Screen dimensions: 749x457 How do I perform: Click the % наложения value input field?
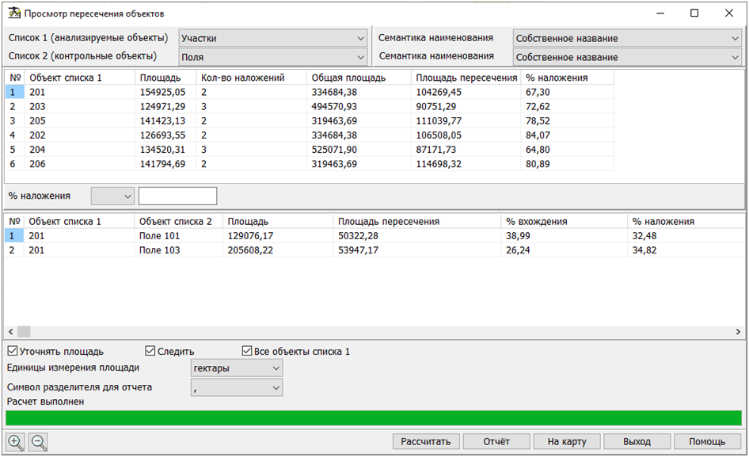click(176, 195)
